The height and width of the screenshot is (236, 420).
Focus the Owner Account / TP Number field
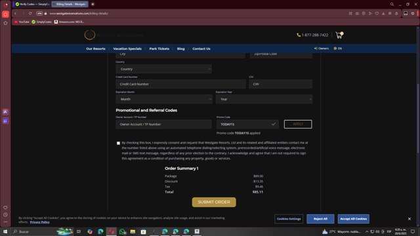[163, 125]
